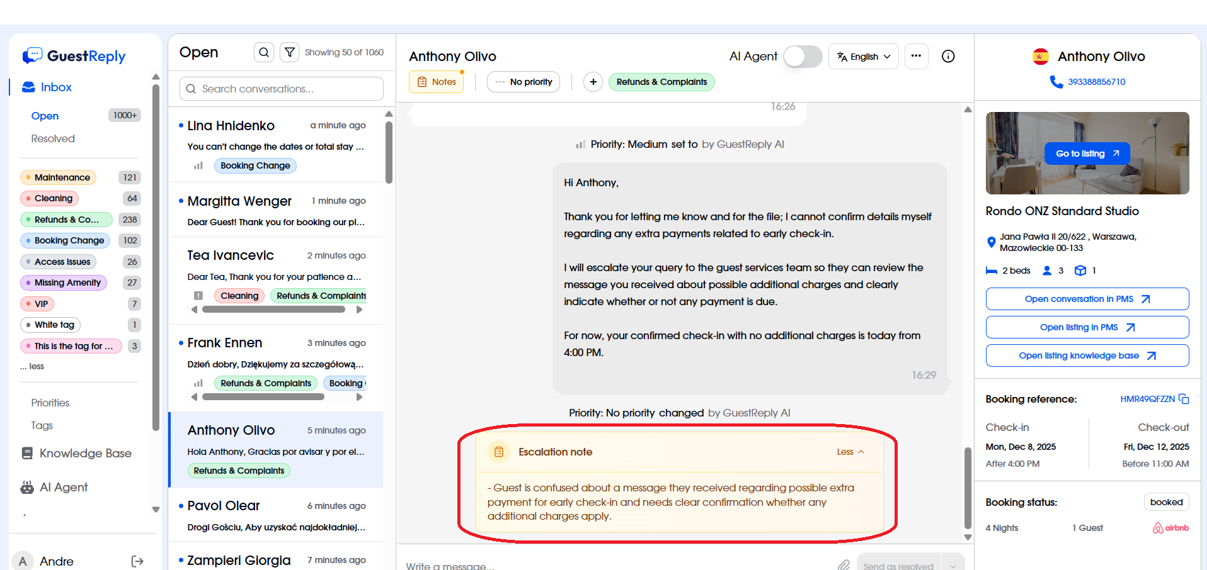Open the No priority dropdown
Image resolution: width=1207 pixels, height=570 pixels.
point(523,82)
